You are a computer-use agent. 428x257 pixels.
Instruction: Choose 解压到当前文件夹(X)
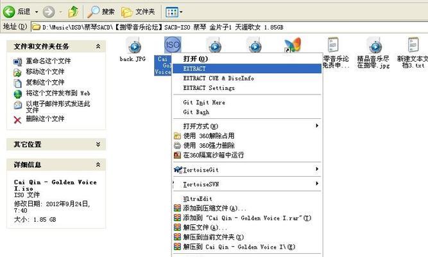click(x=247, y=237)
